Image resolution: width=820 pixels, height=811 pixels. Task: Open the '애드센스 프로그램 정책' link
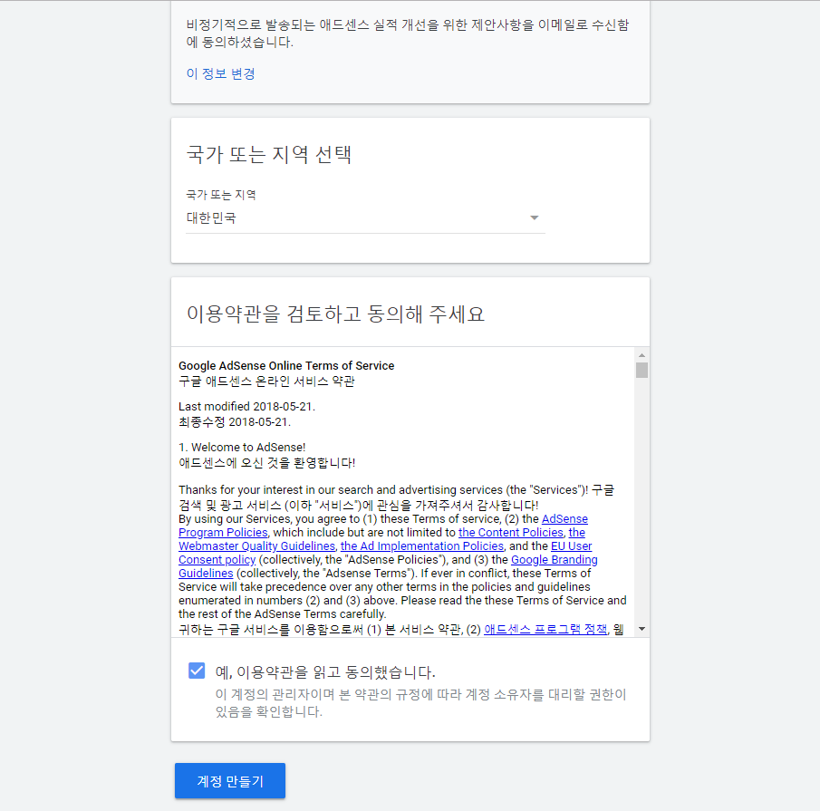(545, 629)
